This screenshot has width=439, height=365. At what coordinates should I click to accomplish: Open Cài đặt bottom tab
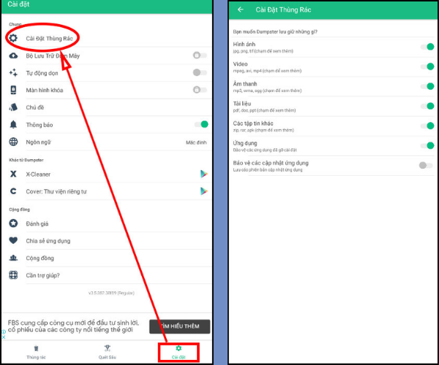pos(179,353)
